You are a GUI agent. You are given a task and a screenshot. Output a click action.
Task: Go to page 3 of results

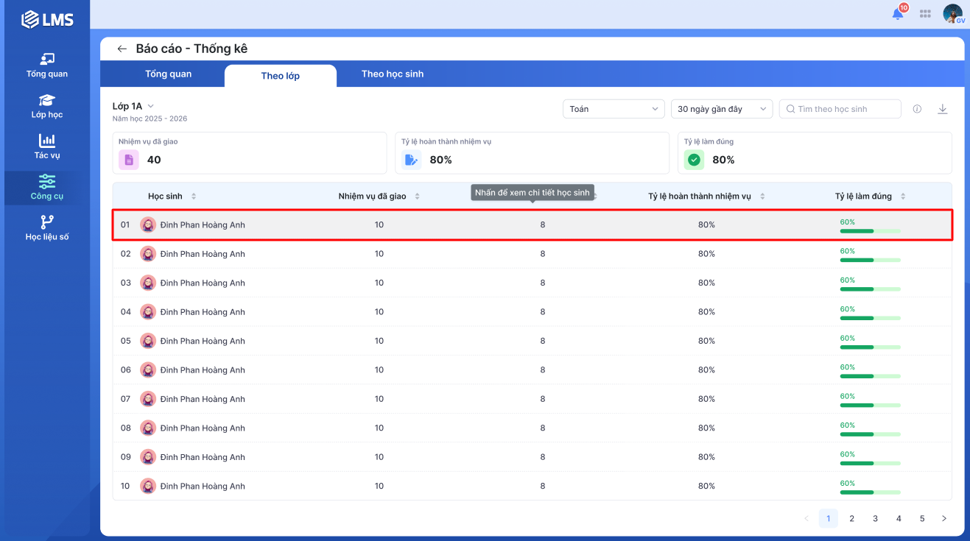click(875, 518)
